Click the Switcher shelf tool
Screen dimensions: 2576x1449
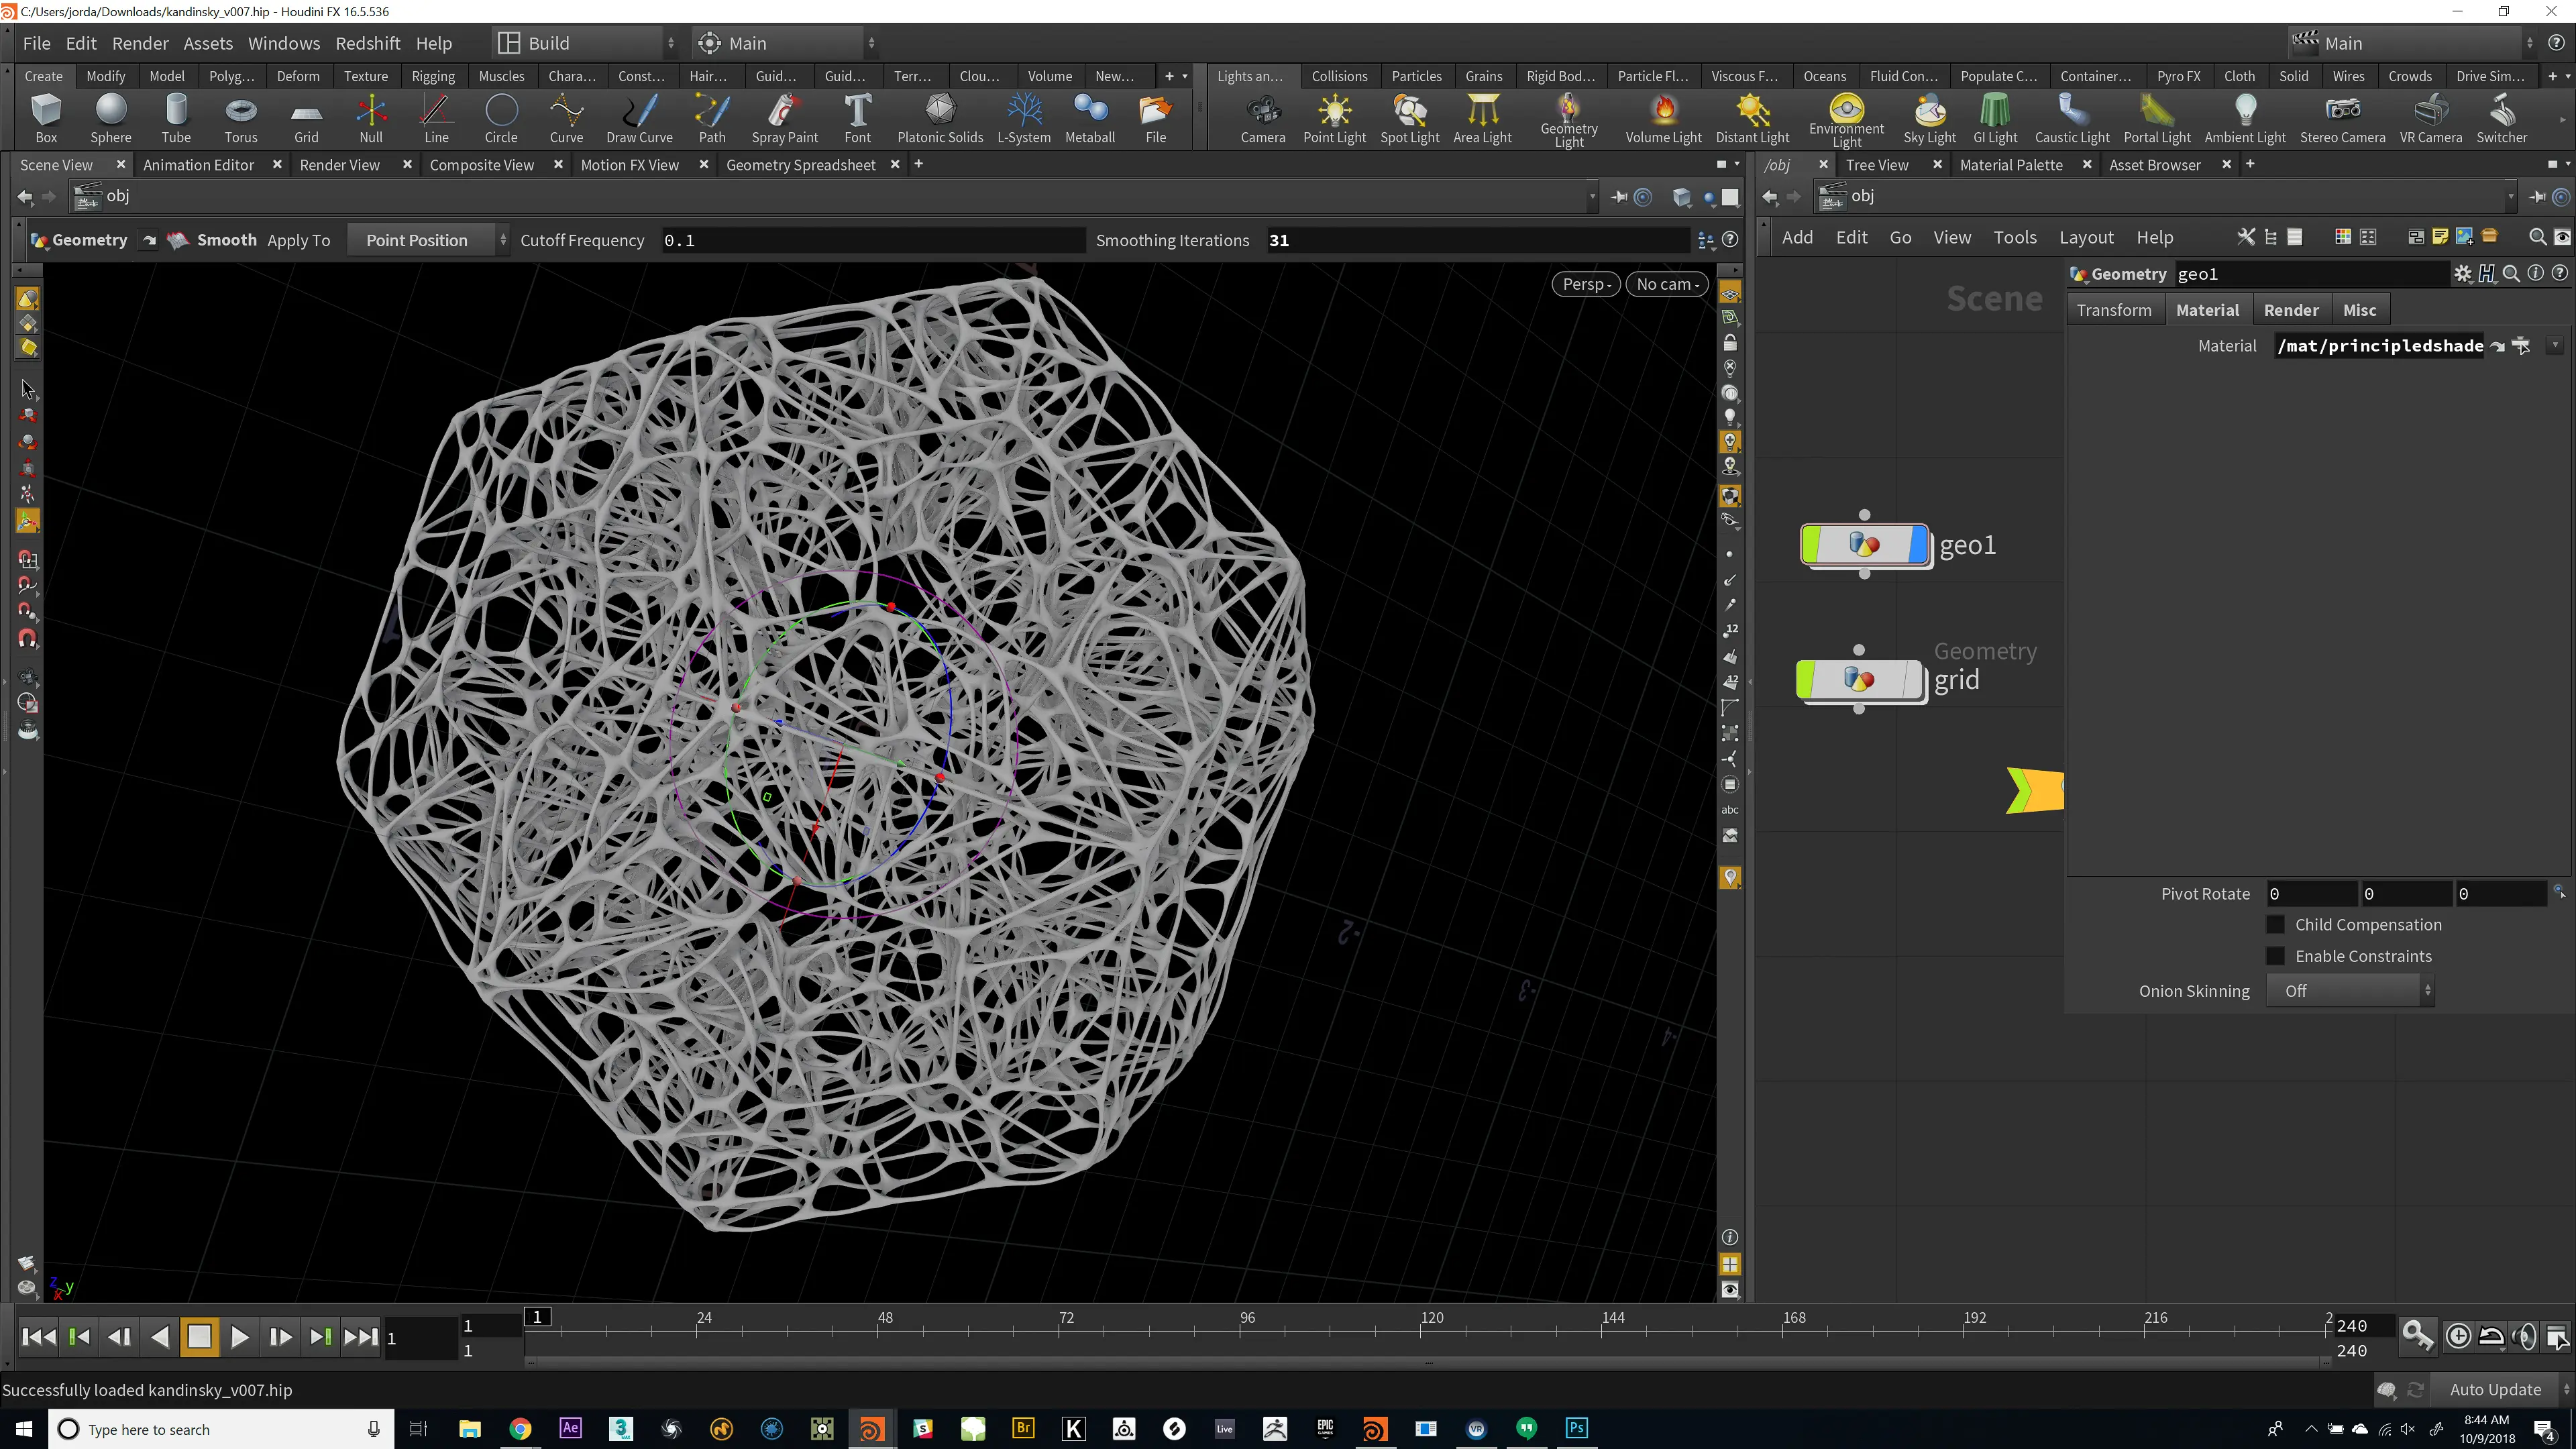(x=2501, y=119)
